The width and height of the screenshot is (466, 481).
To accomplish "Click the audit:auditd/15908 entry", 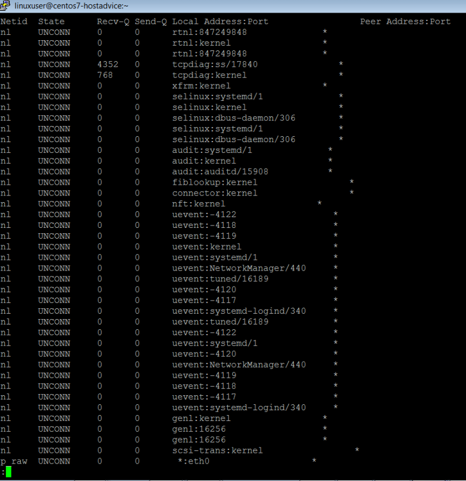I will tap(220, 172).
